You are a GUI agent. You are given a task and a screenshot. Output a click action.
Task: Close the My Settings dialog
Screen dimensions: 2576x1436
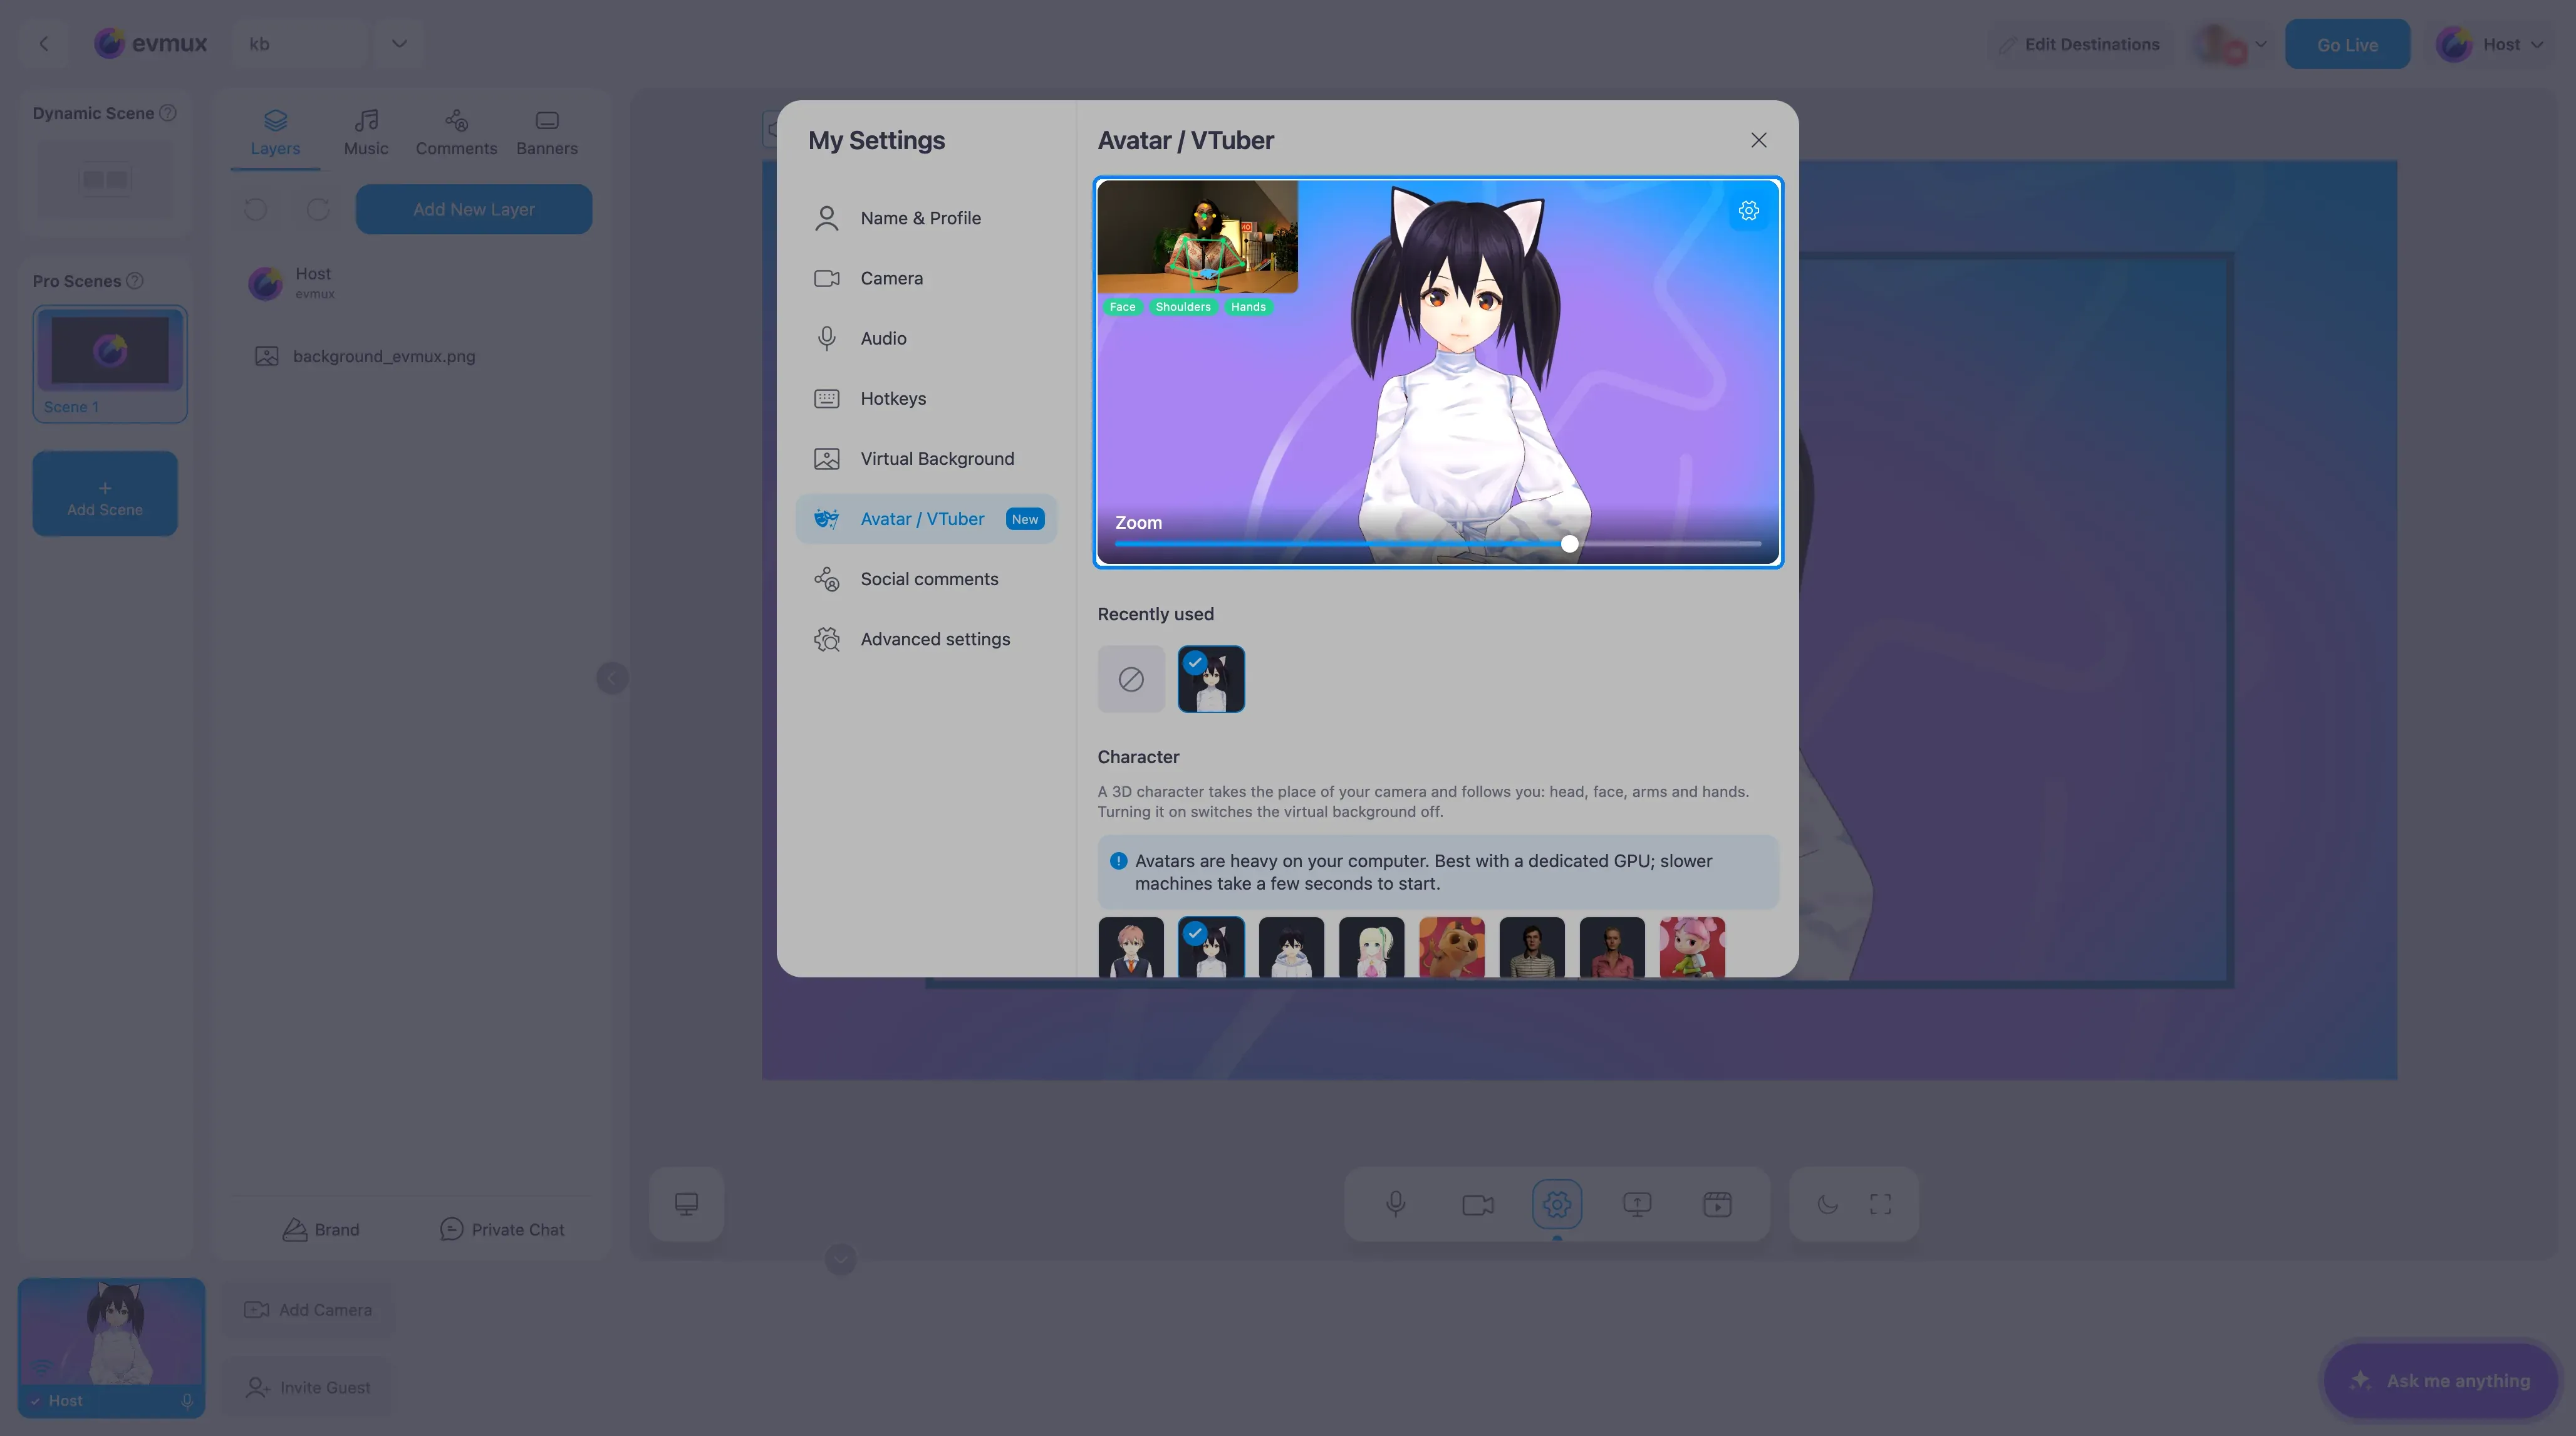click(x=1758, y=140)
